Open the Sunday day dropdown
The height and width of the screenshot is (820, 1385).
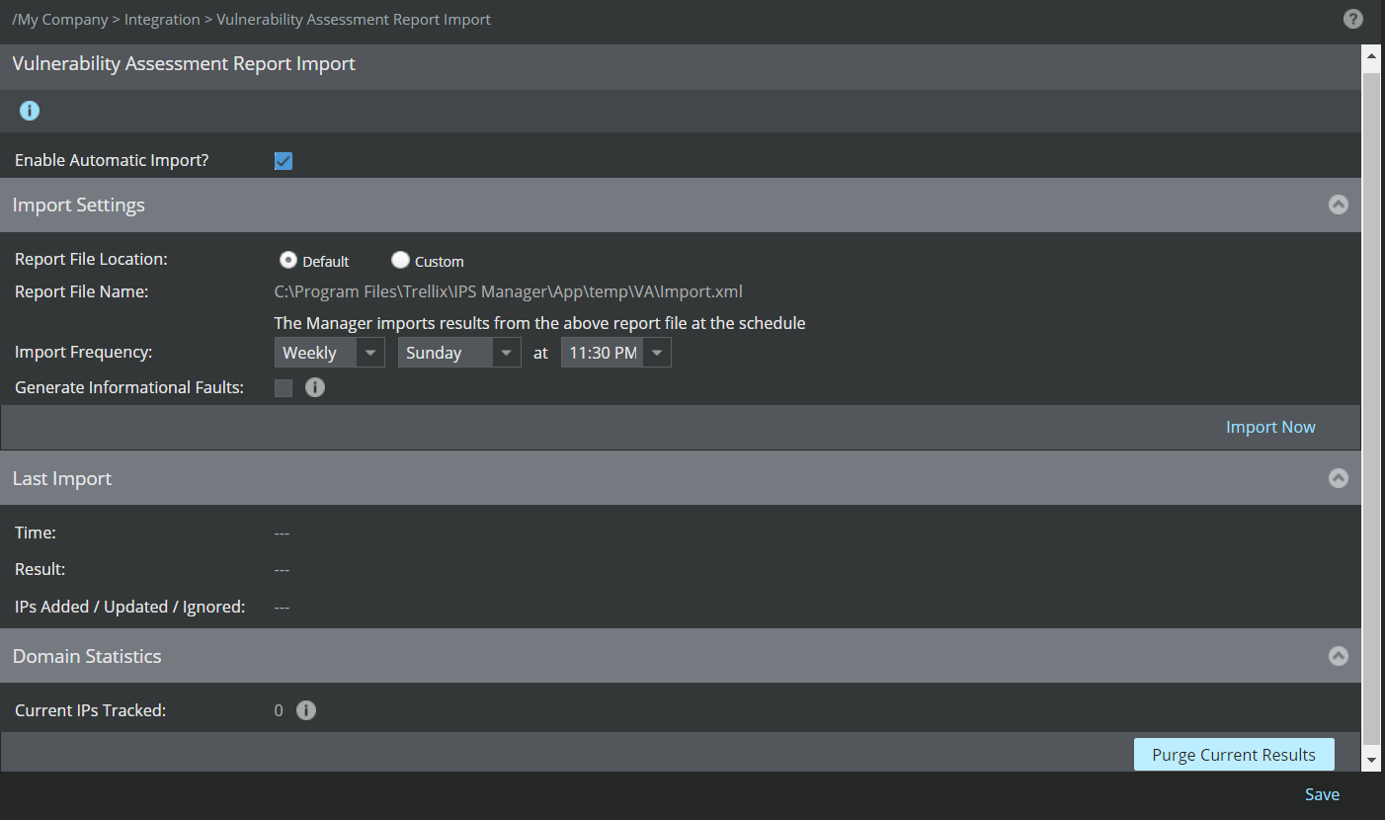(459, 353)
